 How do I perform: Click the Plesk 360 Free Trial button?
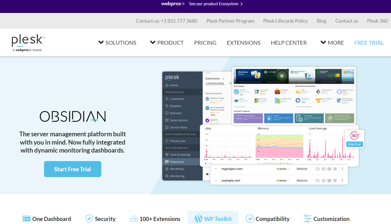pos(354,144)
